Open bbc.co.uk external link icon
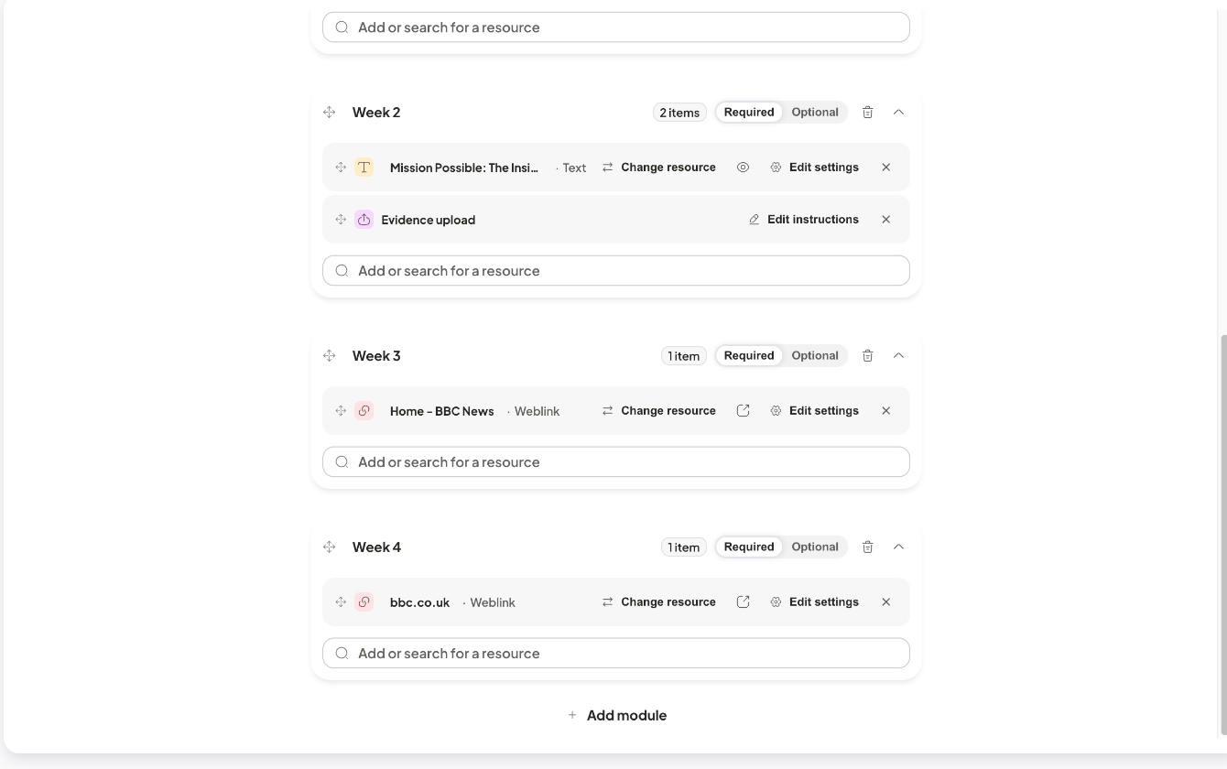1227x769 pixels. pos(743,602)
